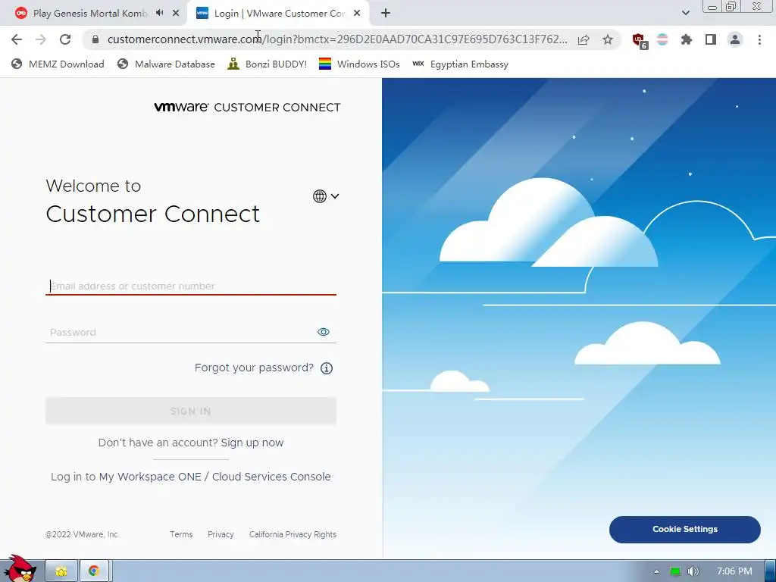Open the tab search dropdown arrow
Image resolution: width=776 pixels, height=582 pixels.
[x=685, y=13]
